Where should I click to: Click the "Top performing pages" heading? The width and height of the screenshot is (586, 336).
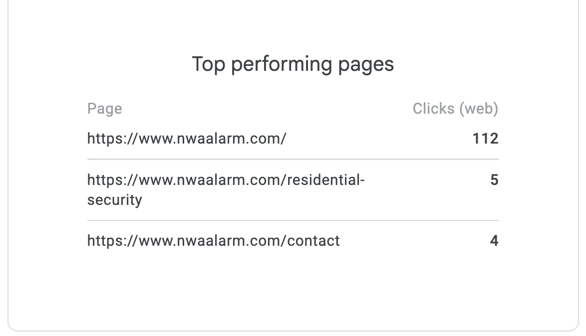pos(293,64)
